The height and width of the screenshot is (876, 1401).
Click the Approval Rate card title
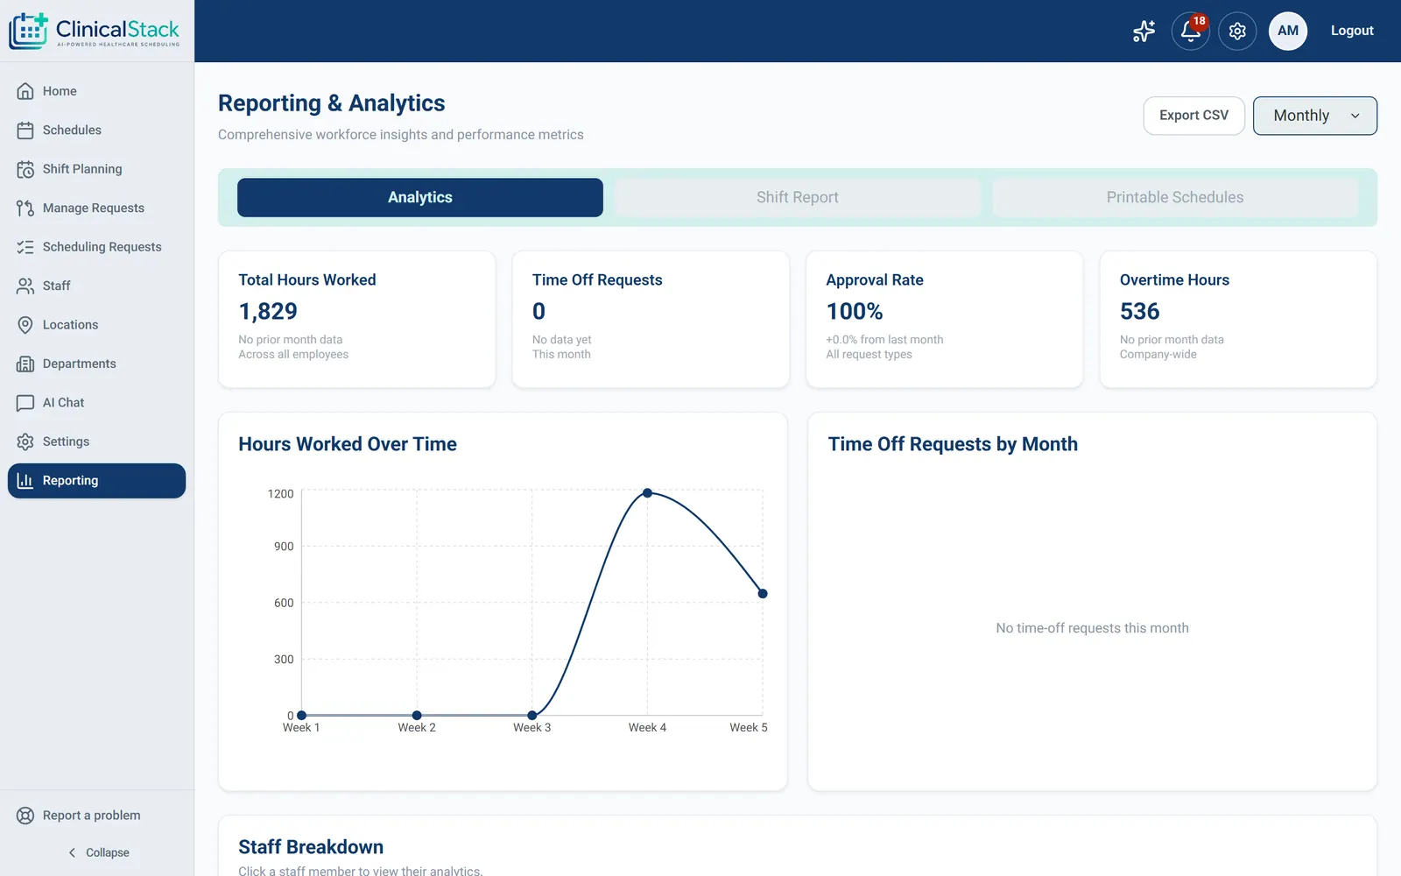click(x=875, y=280)
